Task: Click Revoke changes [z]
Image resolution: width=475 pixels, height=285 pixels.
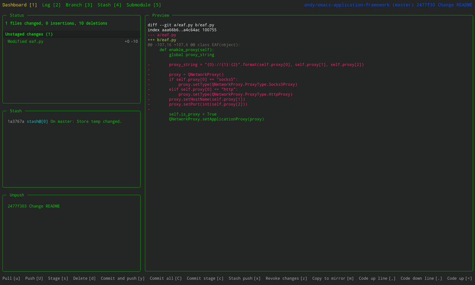Action: point(286,278)
